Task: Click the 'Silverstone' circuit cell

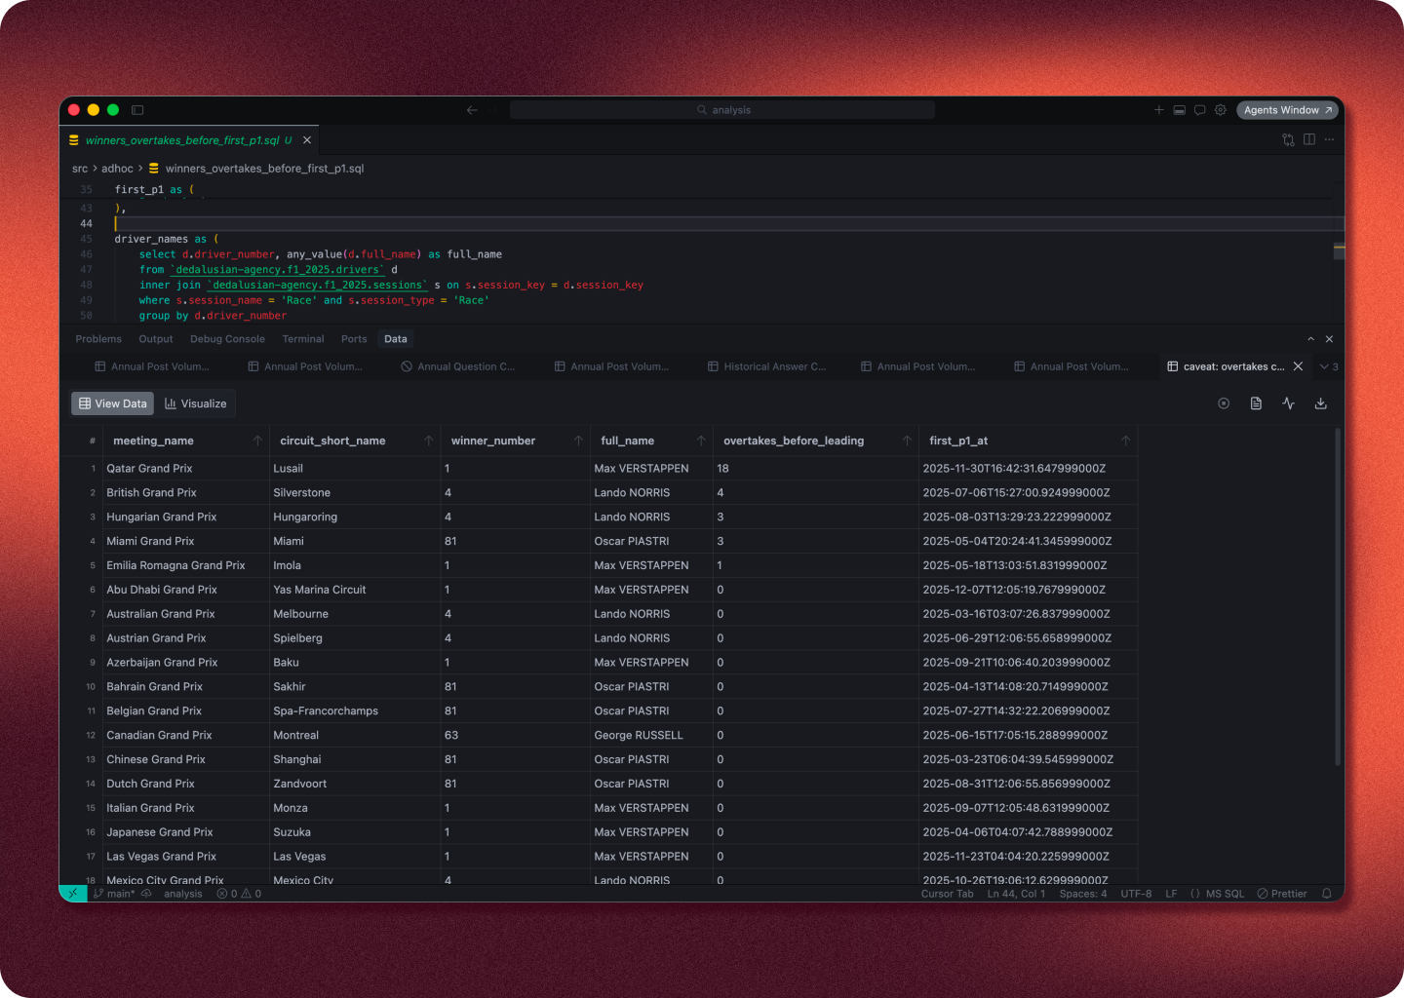Action: pyautogui.click(x=355, y=493)
